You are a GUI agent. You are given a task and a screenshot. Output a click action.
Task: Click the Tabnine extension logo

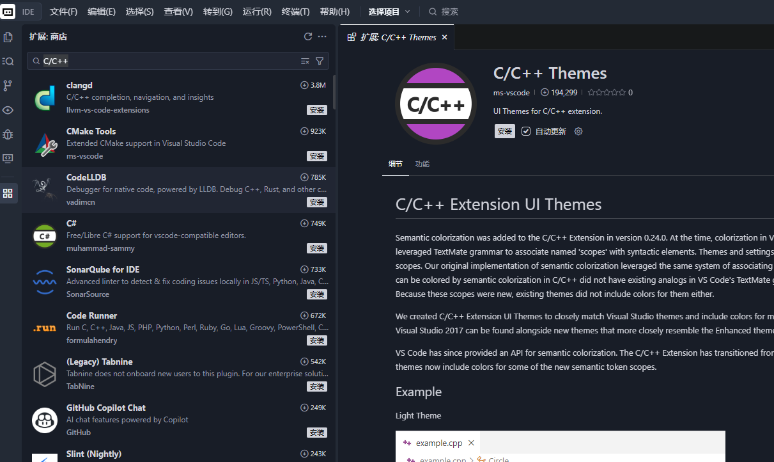[45, 374]
